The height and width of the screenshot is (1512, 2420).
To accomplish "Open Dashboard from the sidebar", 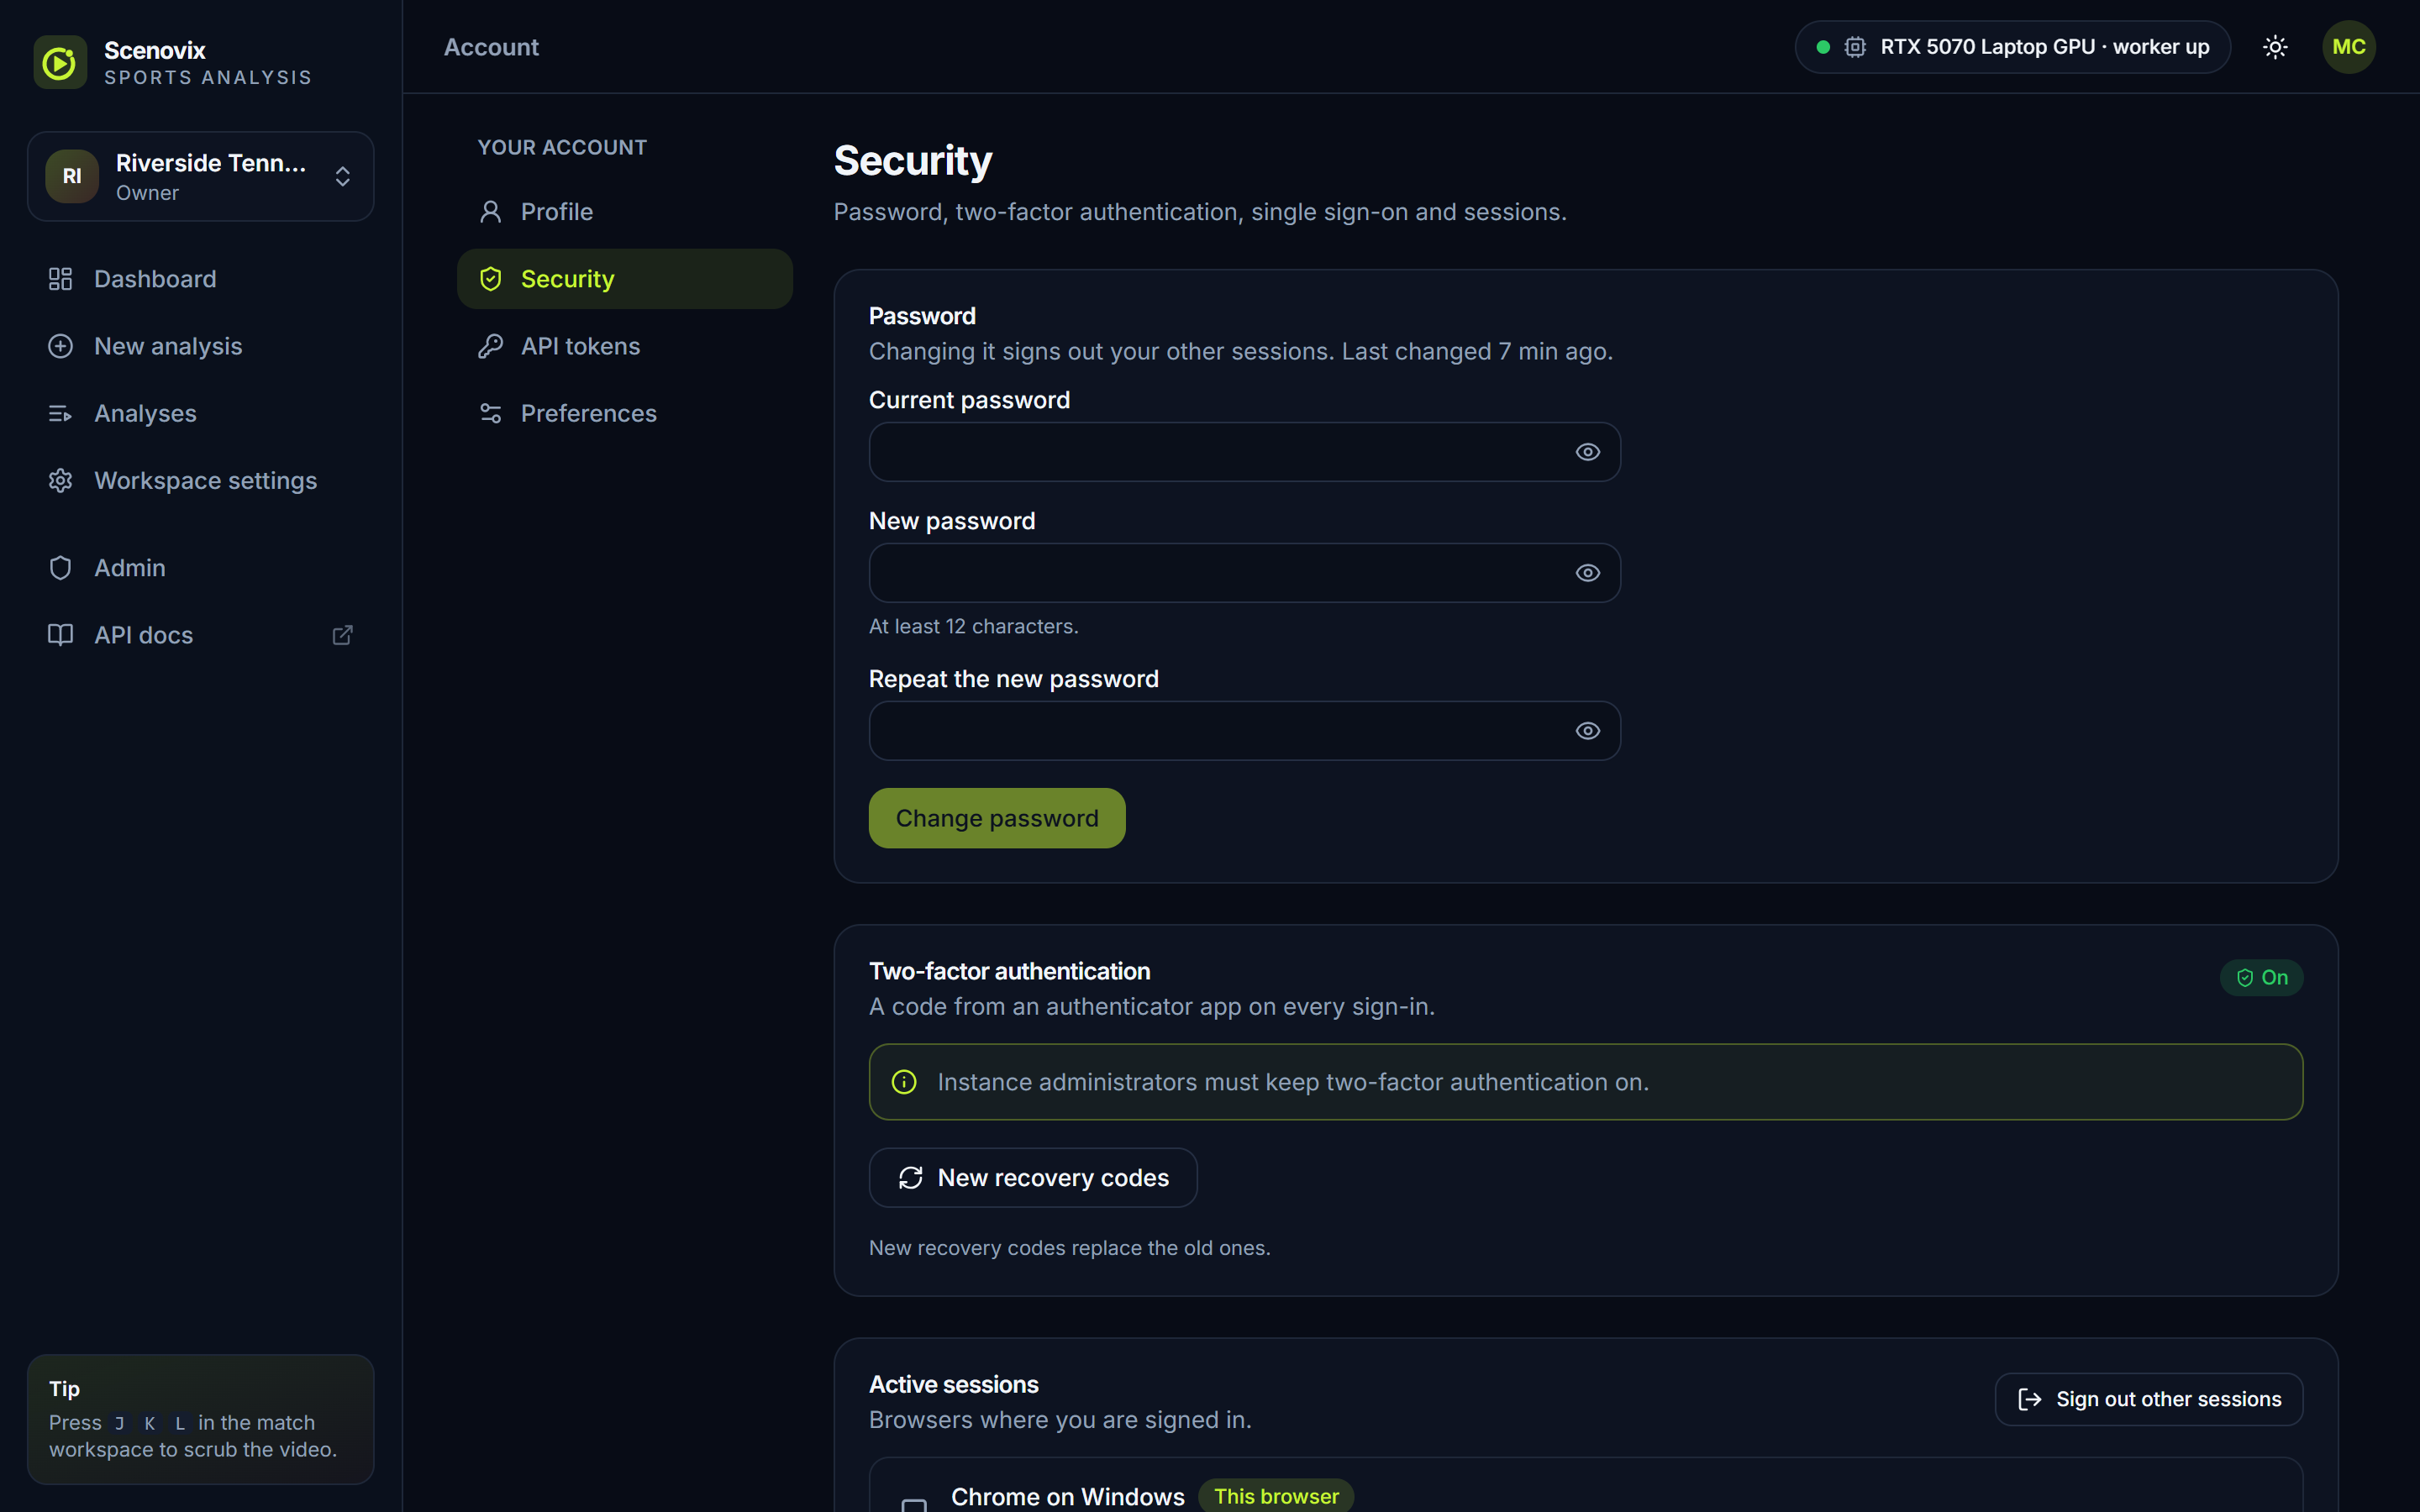I will [201, 279].
